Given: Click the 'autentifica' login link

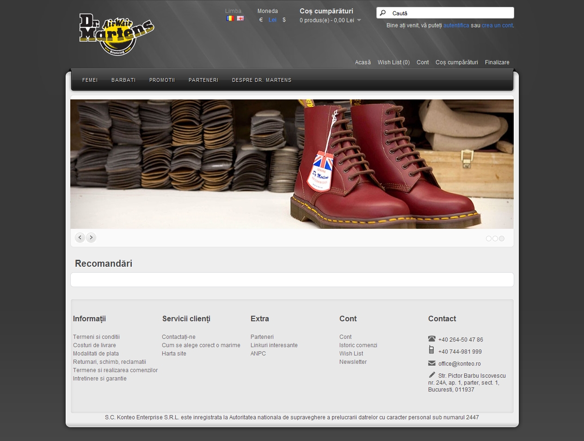Looking at the screenshot, I should pyautogui.click(x=456, y=25).
